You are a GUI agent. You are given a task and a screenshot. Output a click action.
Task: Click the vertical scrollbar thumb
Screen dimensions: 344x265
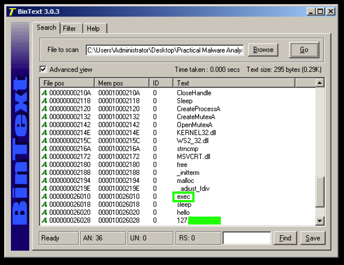(320, 192)
